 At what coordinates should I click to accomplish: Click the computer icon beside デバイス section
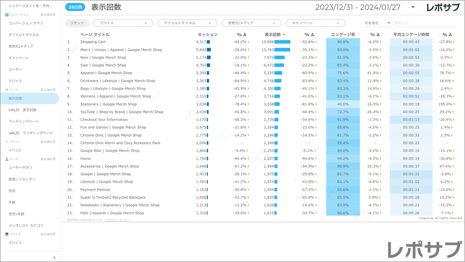coord(7,234)
